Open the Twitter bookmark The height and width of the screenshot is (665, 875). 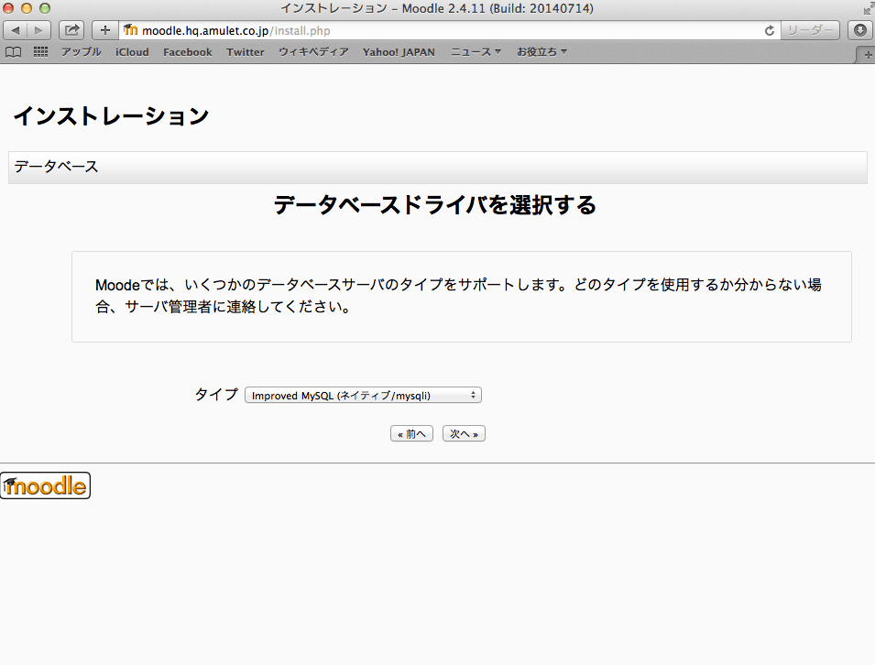pyautogui.click(x=245, y=52)
